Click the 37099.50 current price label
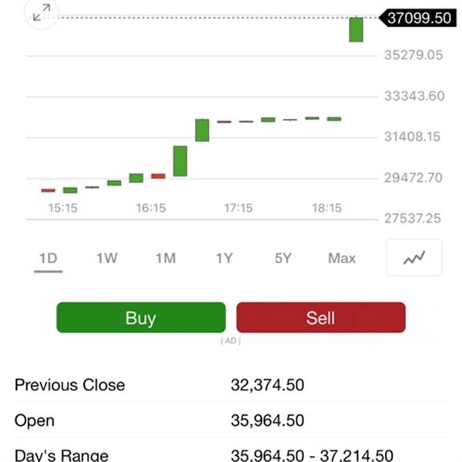The width and height of the screenshot is (462, 462). tap(417, 18)
